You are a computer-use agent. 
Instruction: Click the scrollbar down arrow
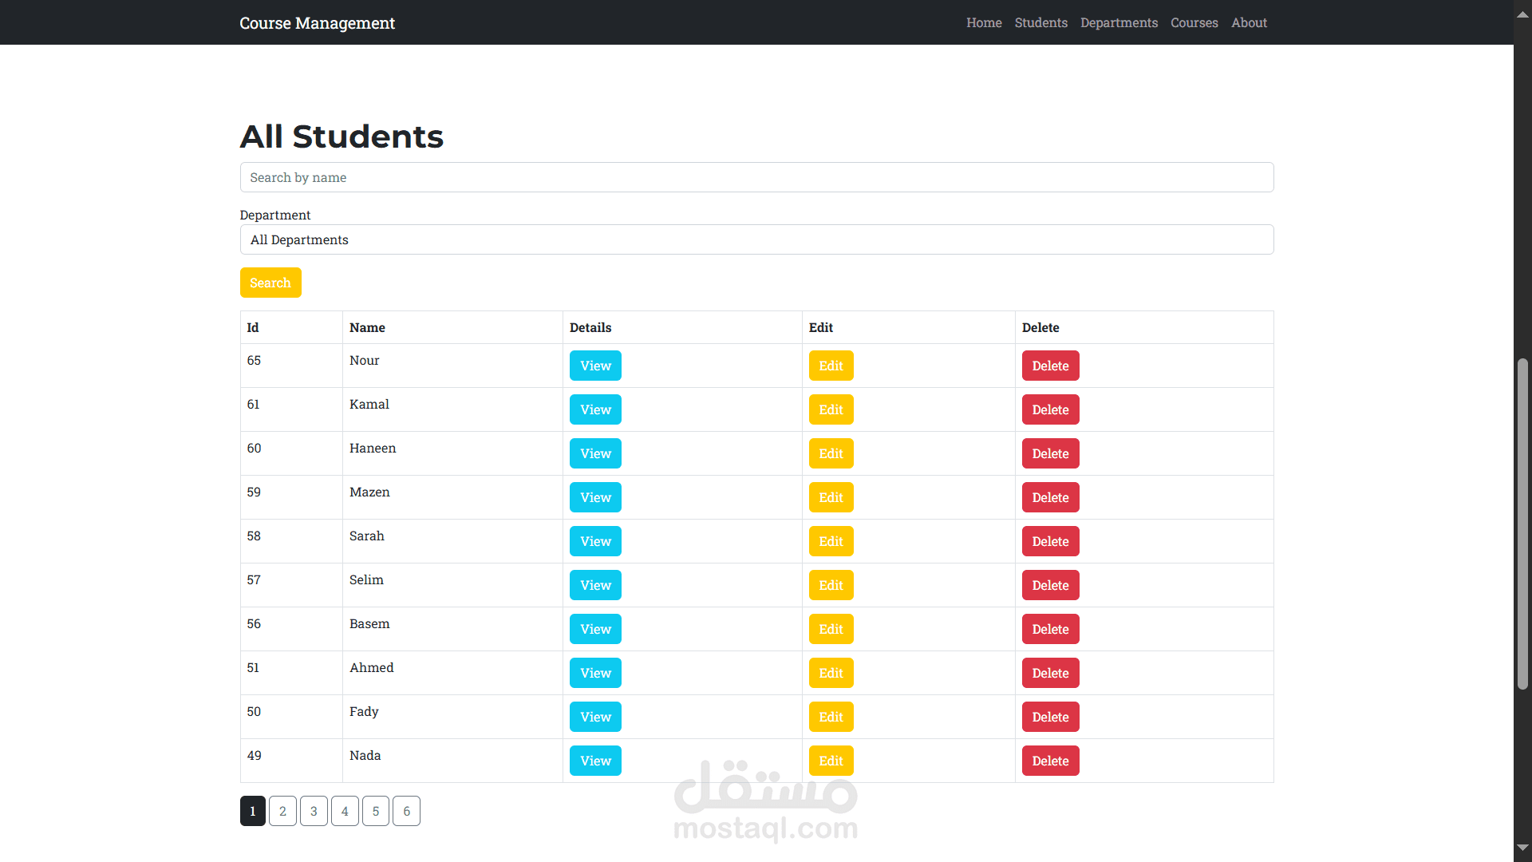point(1522,848)
